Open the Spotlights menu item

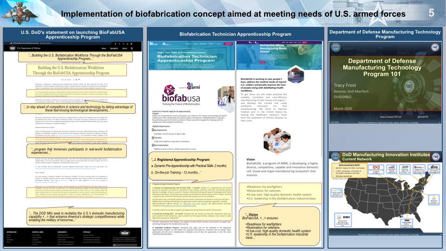[114, 48]
